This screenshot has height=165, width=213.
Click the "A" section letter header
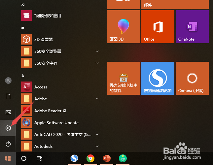[x=23, y=76]
